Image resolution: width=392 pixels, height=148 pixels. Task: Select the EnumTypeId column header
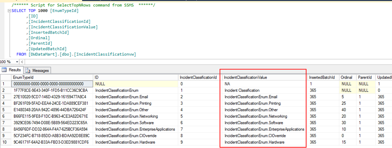point(52,77)
